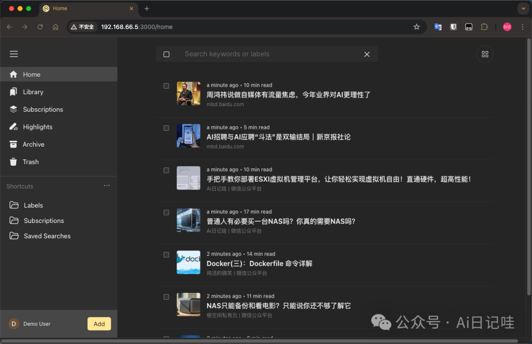Go back in browser history
Viewport: 532px width, 344px height.
click(9, 27)
